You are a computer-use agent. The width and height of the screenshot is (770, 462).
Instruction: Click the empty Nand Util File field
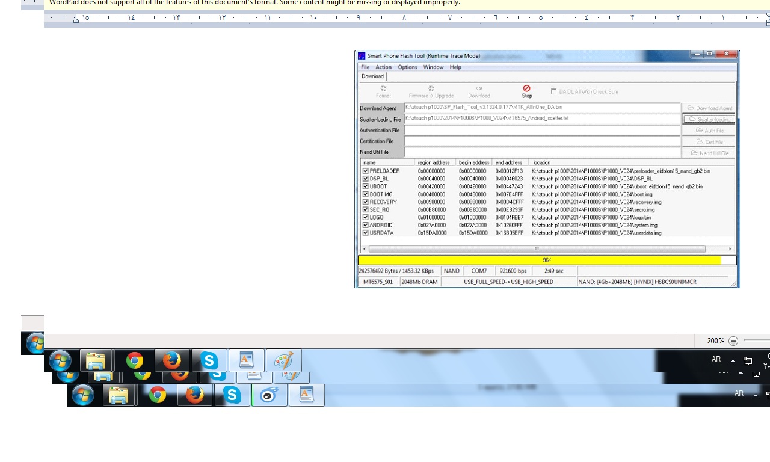click(x=542, y=152)
